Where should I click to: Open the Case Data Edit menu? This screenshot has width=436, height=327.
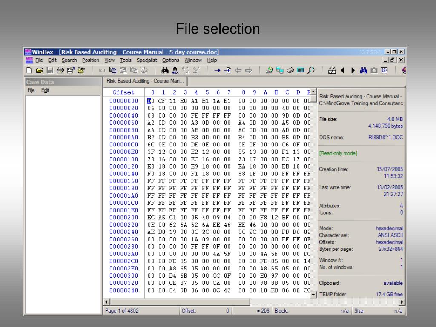(x=45, y=90)
